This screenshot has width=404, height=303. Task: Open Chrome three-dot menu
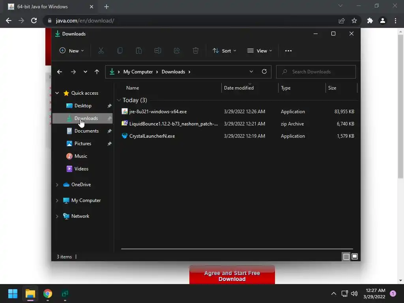[395, 21]
